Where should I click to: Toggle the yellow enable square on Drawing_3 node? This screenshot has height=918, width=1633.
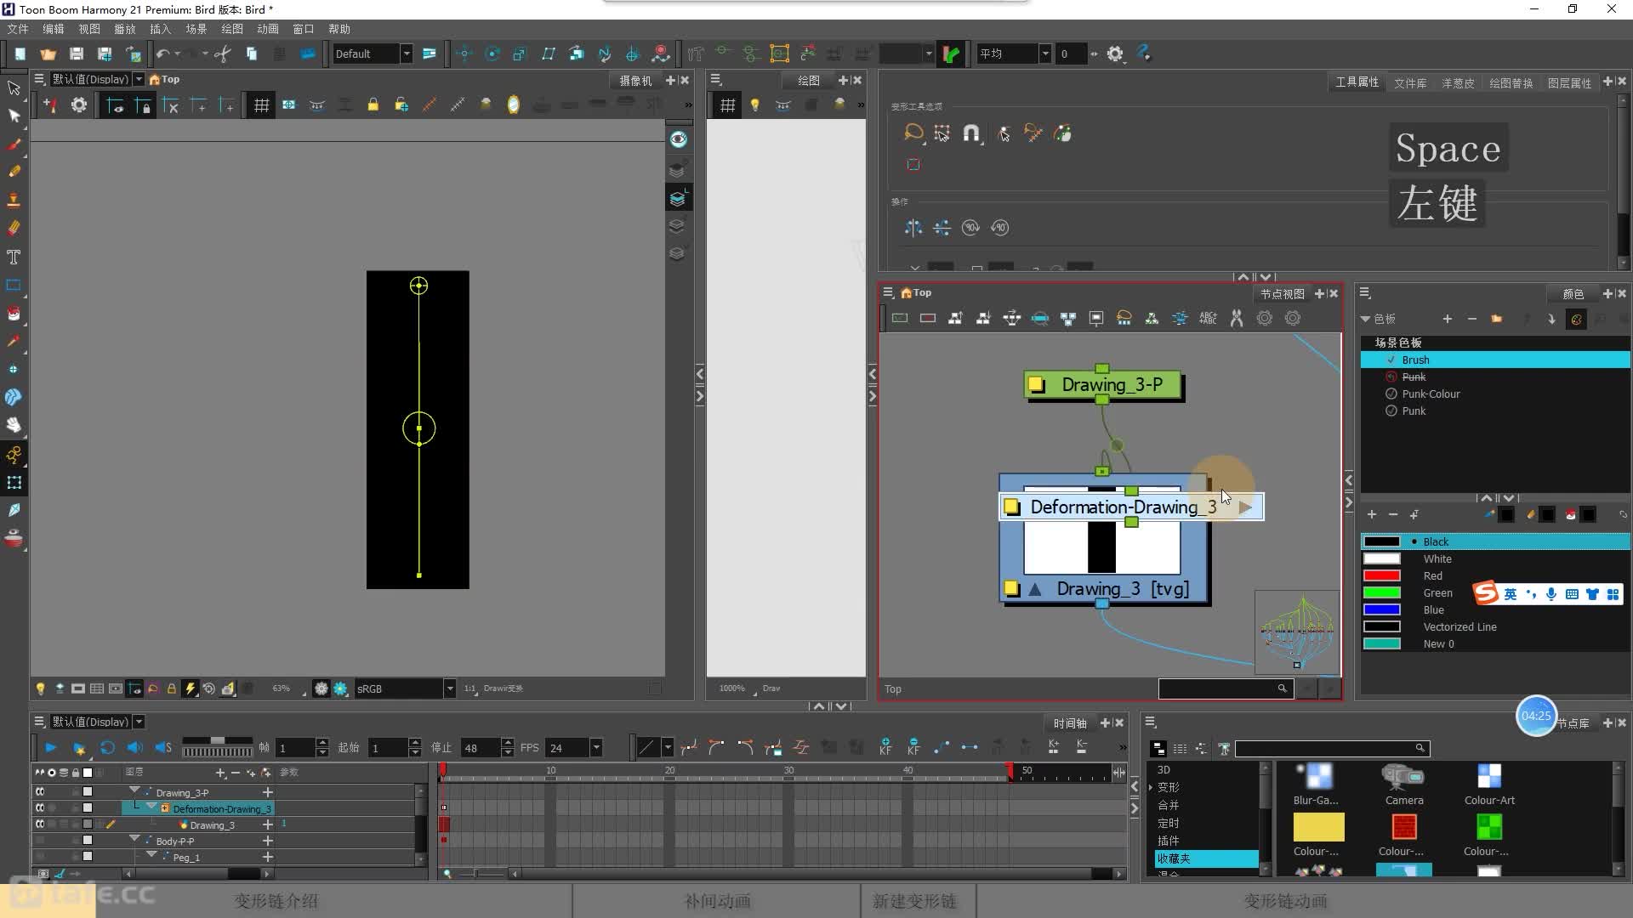1011,588
